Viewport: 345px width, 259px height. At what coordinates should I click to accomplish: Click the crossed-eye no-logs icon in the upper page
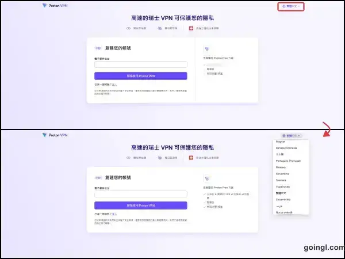(159, 28)
